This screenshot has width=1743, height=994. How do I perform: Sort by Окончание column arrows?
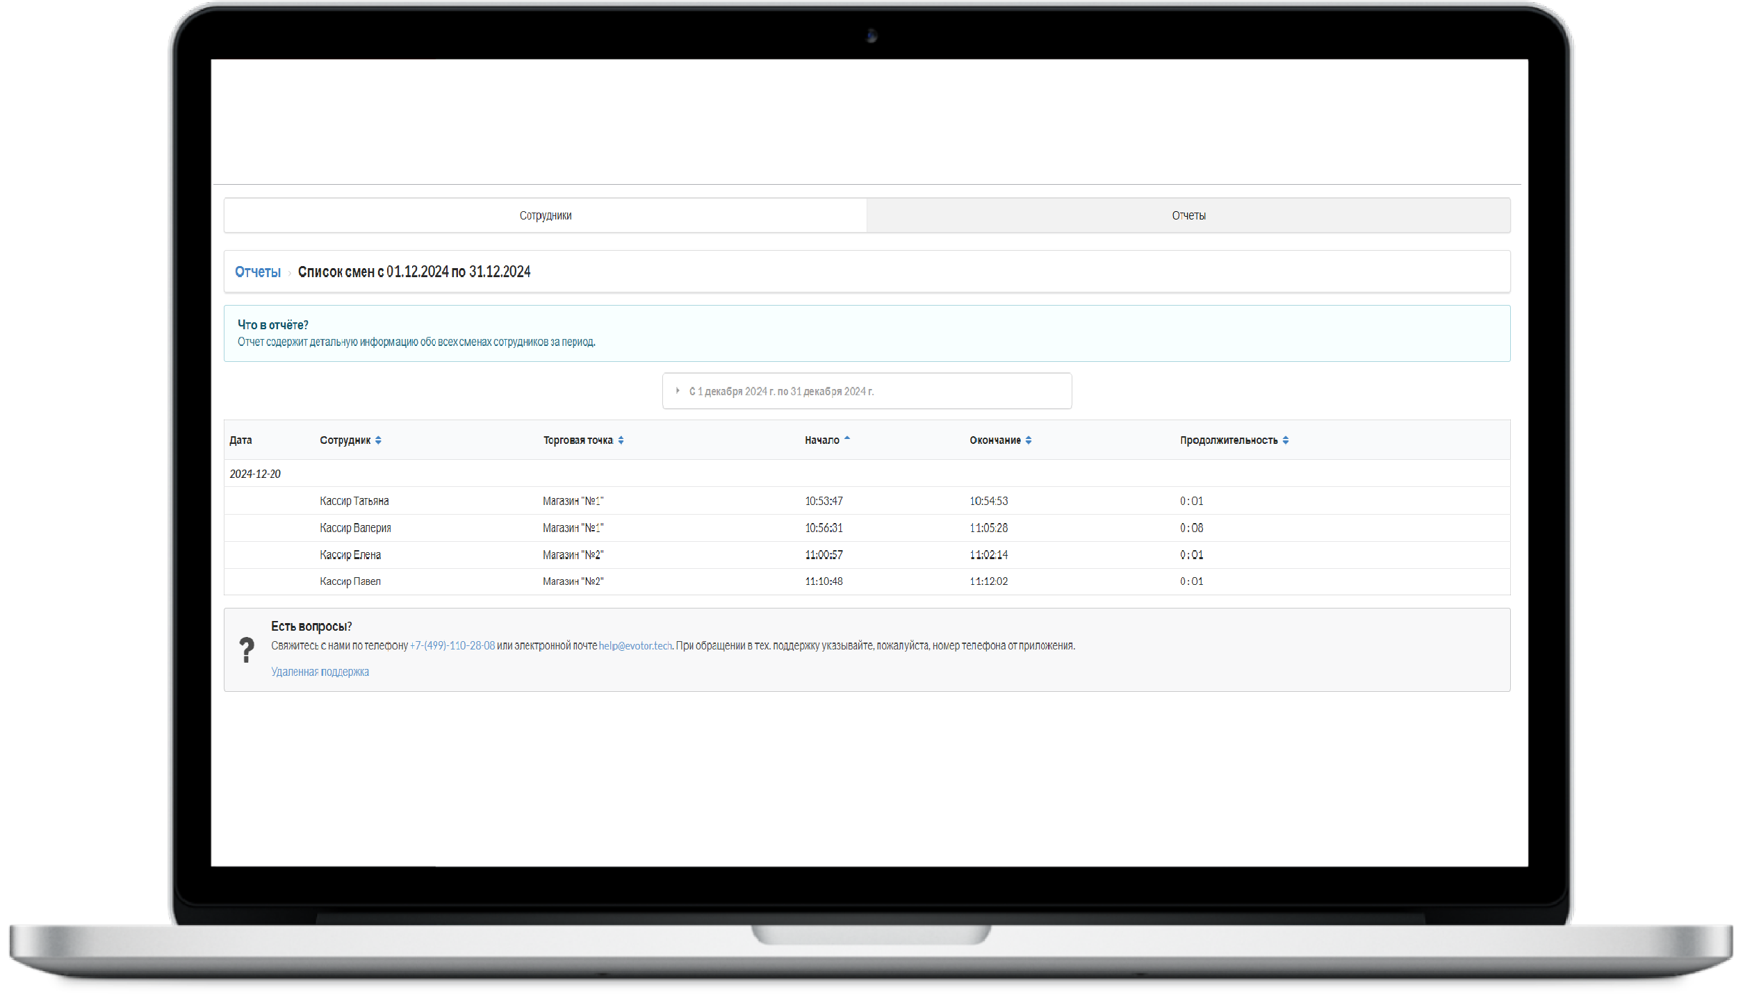click(1029, 440)
